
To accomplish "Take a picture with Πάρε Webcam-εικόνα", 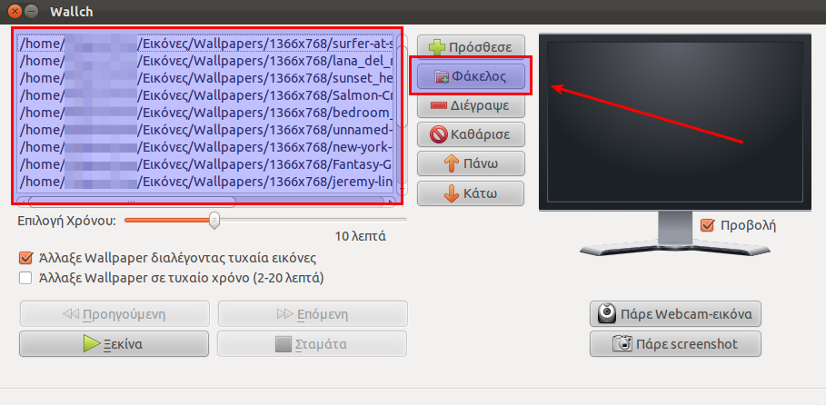I will coord(675,314).
